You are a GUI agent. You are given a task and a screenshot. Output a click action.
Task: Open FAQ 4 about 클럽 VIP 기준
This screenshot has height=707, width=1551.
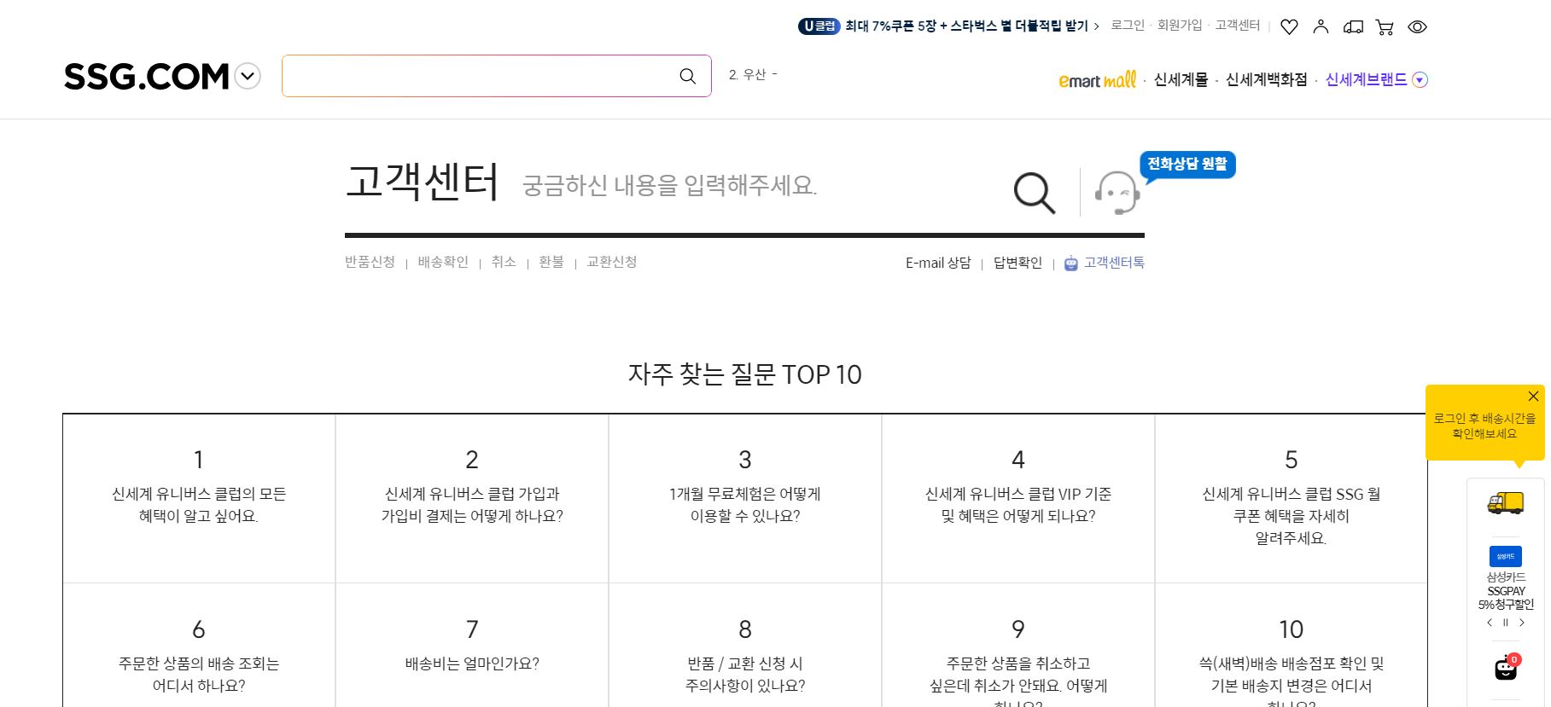tap(1018, 498)
